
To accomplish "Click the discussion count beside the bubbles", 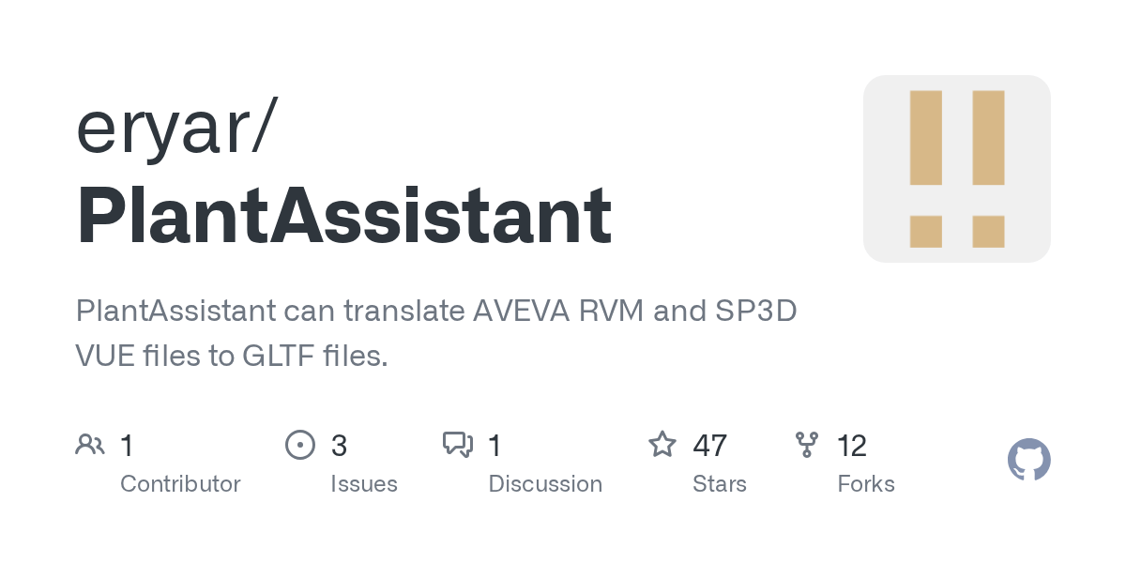I will point(495,446).
